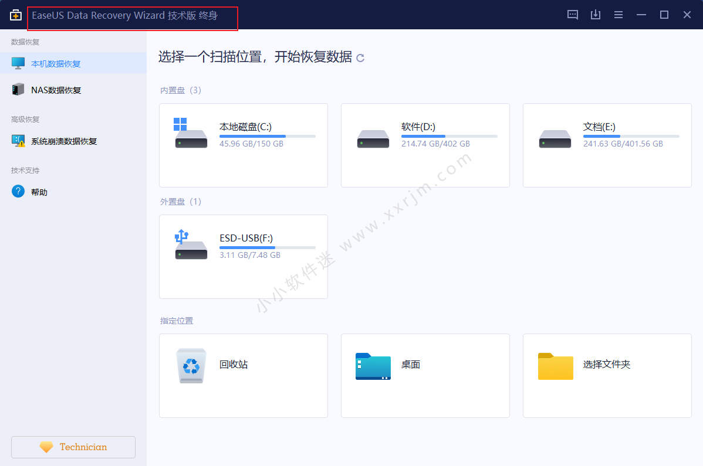This screenshot has width=703, height=466.
Task: Click the USB drive icon for ESD-USB(F:)
Action: pyautogui.click(x=191, y=244)
